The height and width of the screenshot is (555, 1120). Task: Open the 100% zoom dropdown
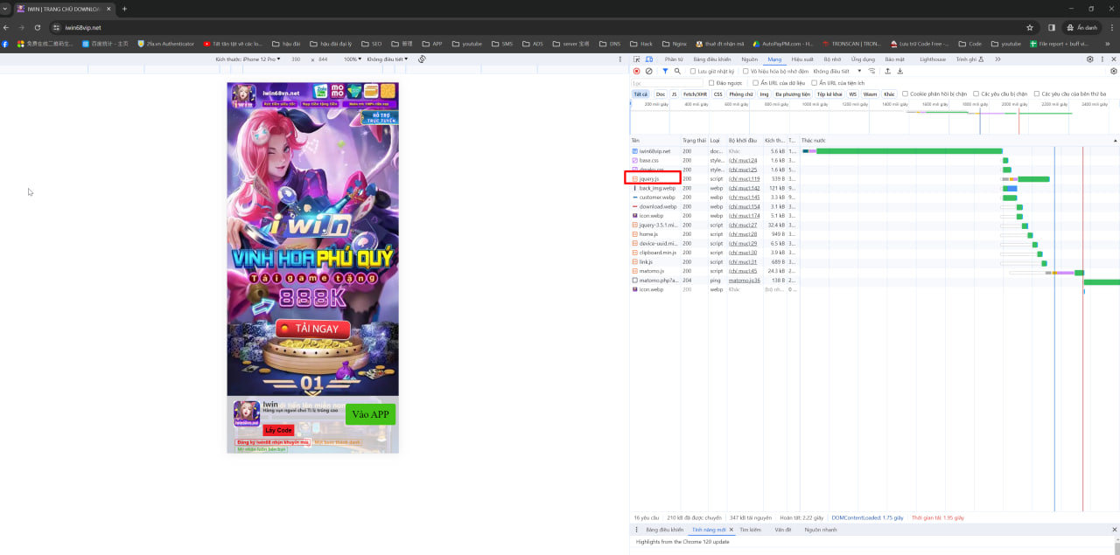pos(353,59)
